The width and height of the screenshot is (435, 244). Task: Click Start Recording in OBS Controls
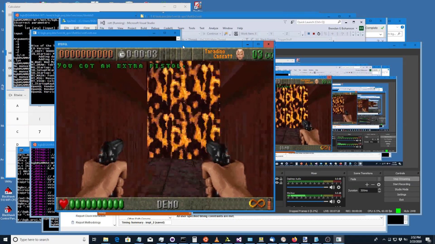click(x=401, y=184)
